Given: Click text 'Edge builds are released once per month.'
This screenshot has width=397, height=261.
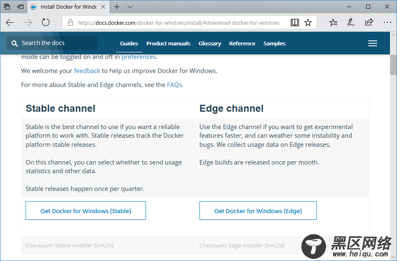Looking at the screenshot, I should pos(259,162).
